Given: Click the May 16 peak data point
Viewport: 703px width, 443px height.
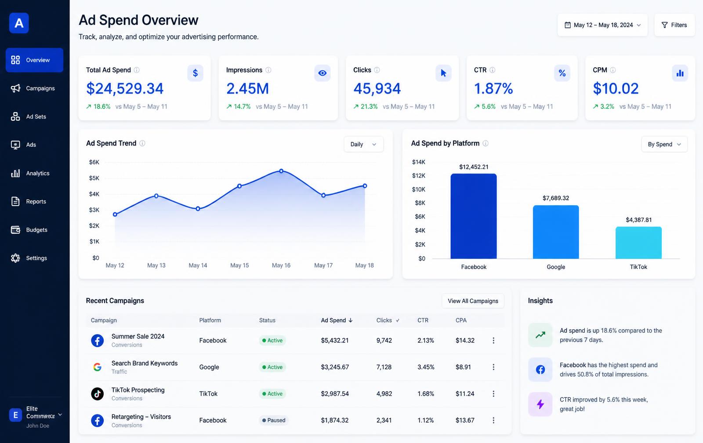Looking at the screenshot, I should (281, 171).
